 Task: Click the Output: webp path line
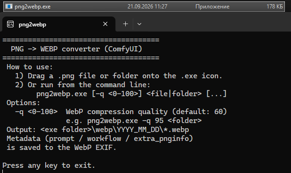[98, 130]
